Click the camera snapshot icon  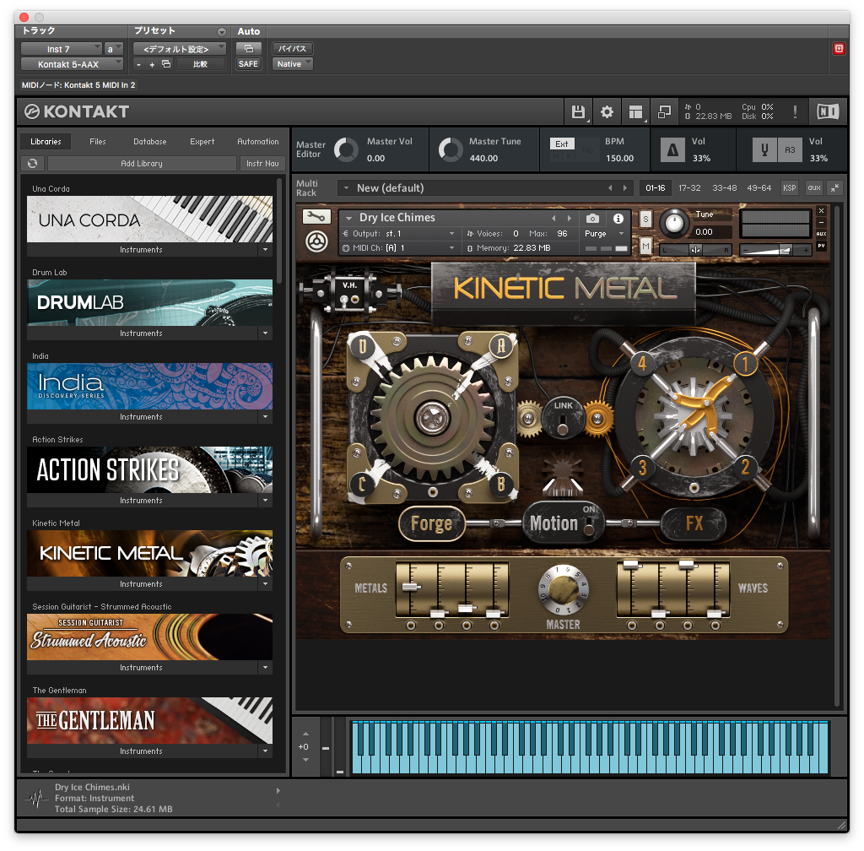coord(592,219)
